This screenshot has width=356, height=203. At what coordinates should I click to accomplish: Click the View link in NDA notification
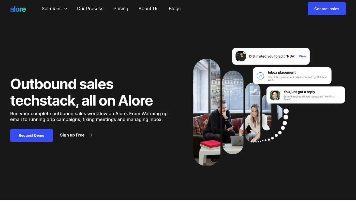tap(302, 56)
